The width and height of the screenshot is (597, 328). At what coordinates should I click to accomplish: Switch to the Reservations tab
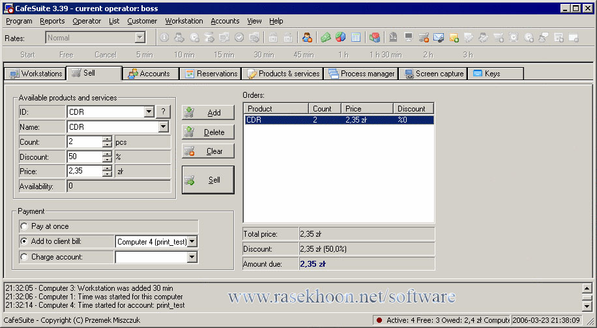(211, 74)
